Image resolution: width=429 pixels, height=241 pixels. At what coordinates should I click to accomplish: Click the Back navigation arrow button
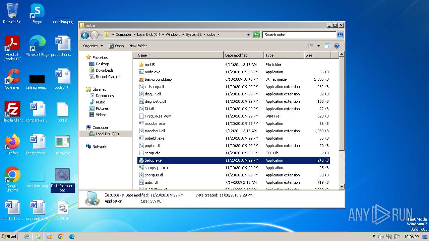[85, 35]
